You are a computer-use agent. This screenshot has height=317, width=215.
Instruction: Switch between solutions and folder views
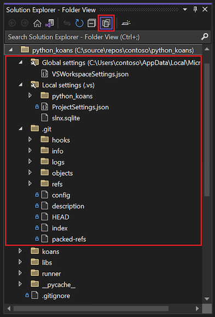[49, 24]
